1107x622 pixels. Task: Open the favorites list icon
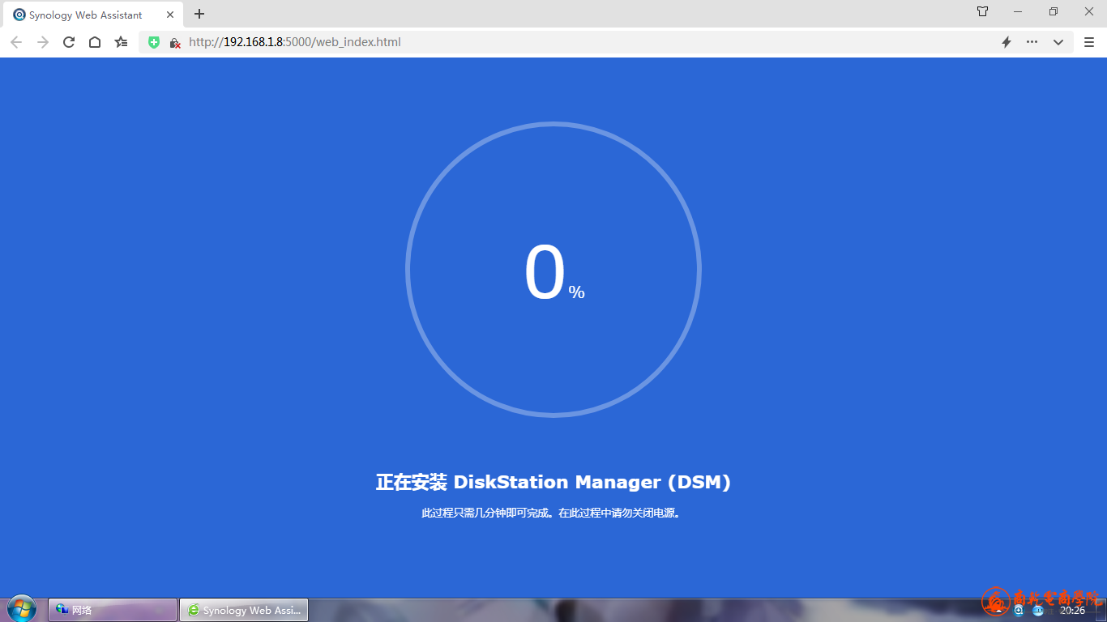[121, 42]
